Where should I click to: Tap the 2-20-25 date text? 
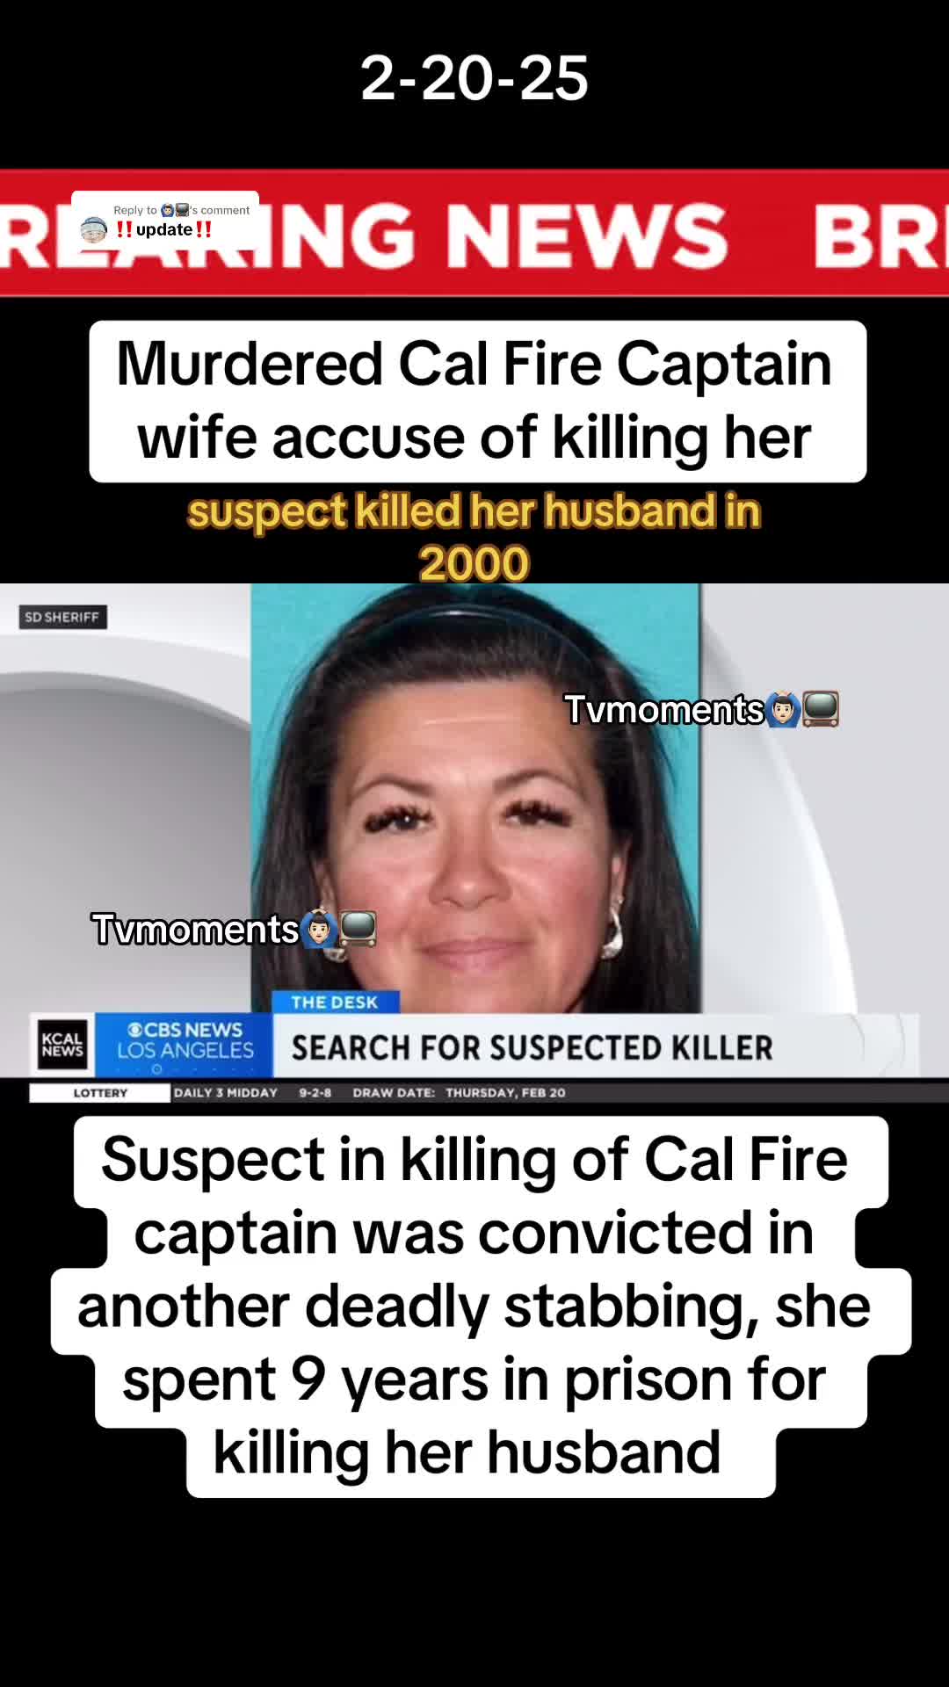474,78
